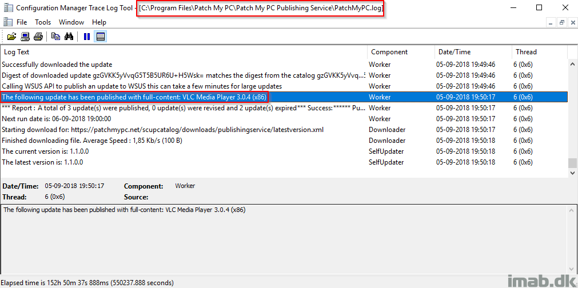Select the 'Digest of downloaded update' row
Screen dimensions: 578x288
(284, 75)
